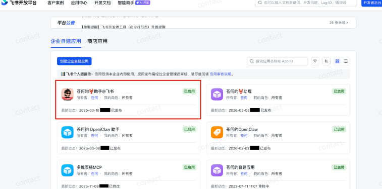Click the 苍何的助手@飞书 app avatar
382x189 pixels.
(68, 94)
